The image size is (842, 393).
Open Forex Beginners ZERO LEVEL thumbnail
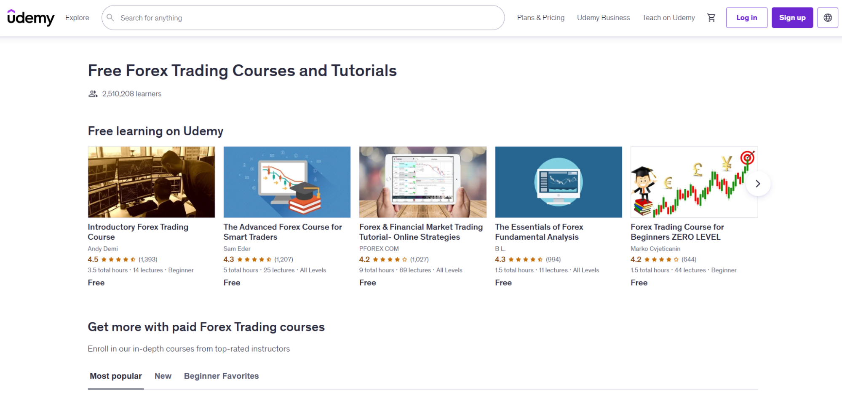(x=694, y=182)
